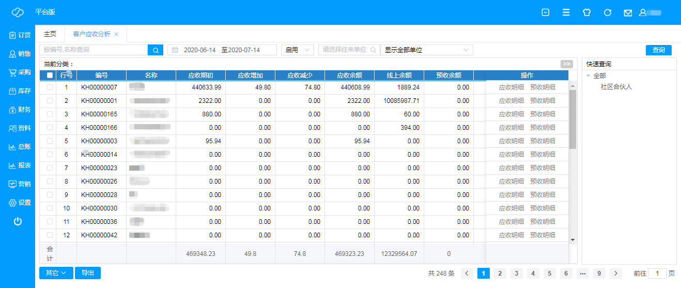Click the 导出 export button

pyautogui.click(x=88, y=273)
